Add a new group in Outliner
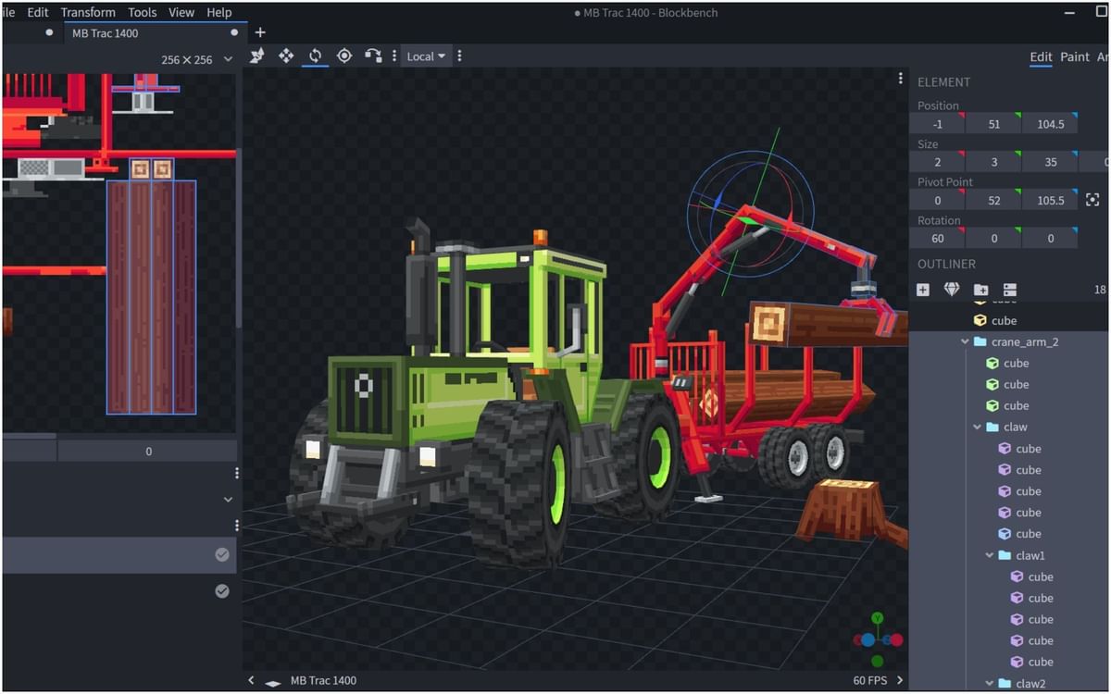Viewport: 1111px width, 694px height. pos(980,290)
